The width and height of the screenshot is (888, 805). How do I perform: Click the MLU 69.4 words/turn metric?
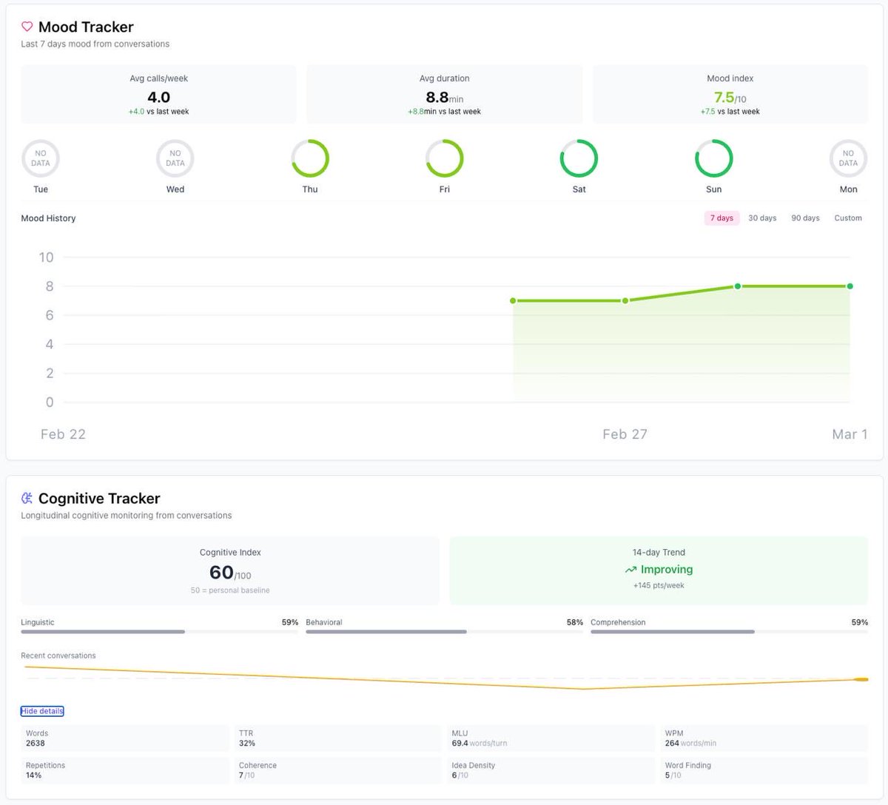(551, 738)
